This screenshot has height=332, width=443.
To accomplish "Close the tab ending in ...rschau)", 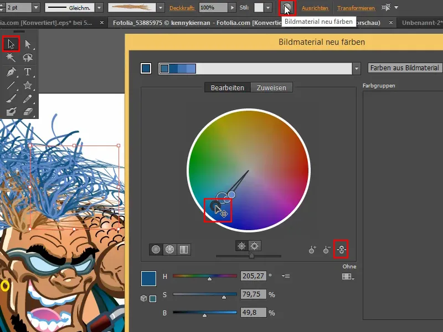I will coord(391,22).
